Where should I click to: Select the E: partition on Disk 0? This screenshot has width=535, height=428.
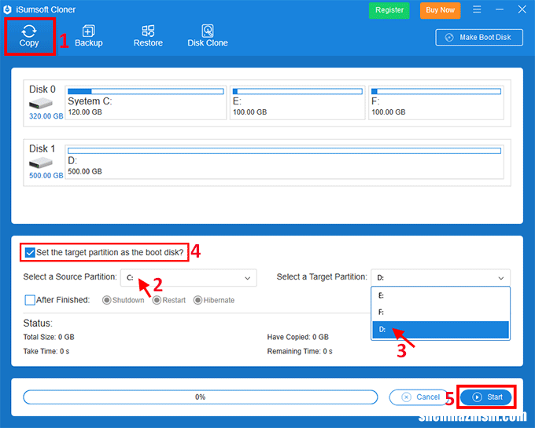point(297,103)
